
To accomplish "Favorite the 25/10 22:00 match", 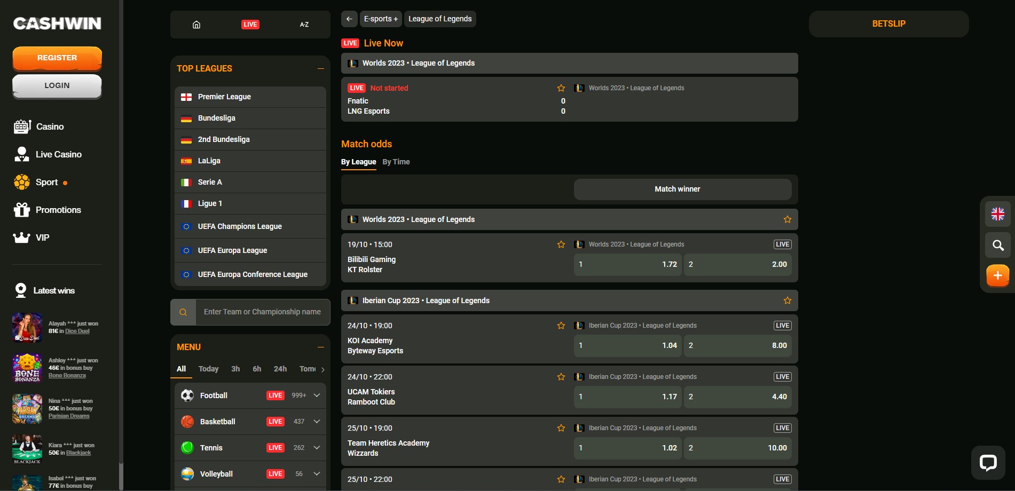I will [x=561, y=479].
